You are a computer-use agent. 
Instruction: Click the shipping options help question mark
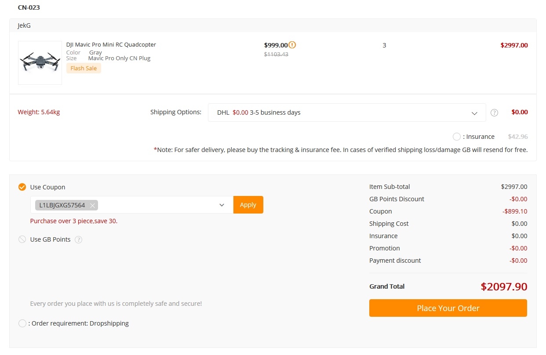point(494,112)
